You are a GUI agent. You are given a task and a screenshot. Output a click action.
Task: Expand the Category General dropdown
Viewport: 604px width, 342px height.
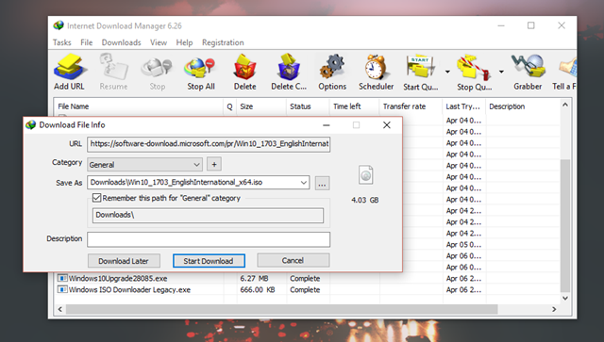point(196,165)
